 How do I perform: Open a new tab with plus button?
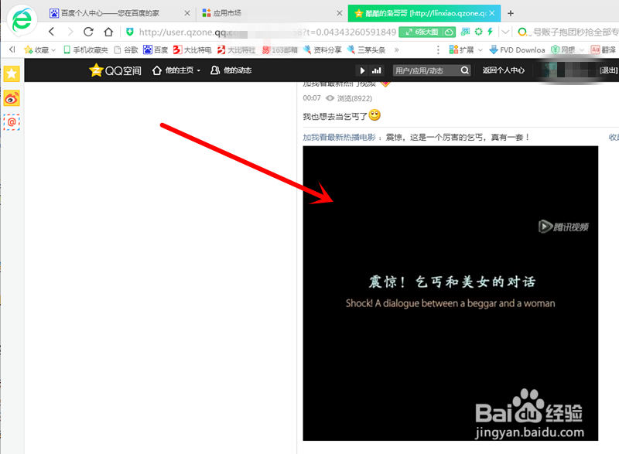click(511, 13)
